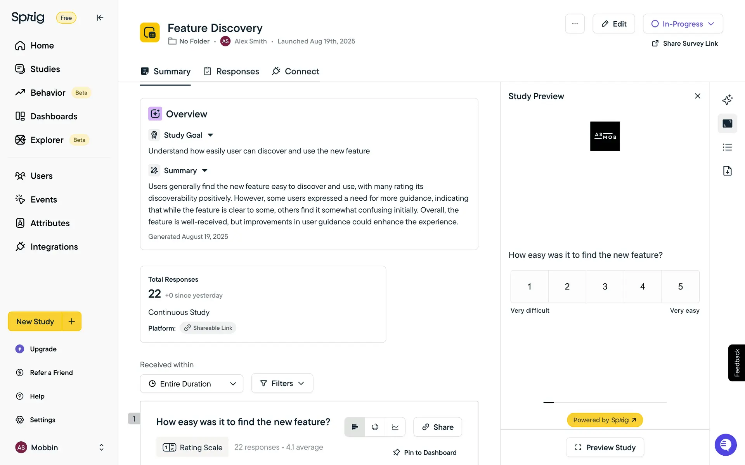The width and height of the screenshot is (745, 465).
Task: Click the Preview Study button
Action: click(605, 448)
